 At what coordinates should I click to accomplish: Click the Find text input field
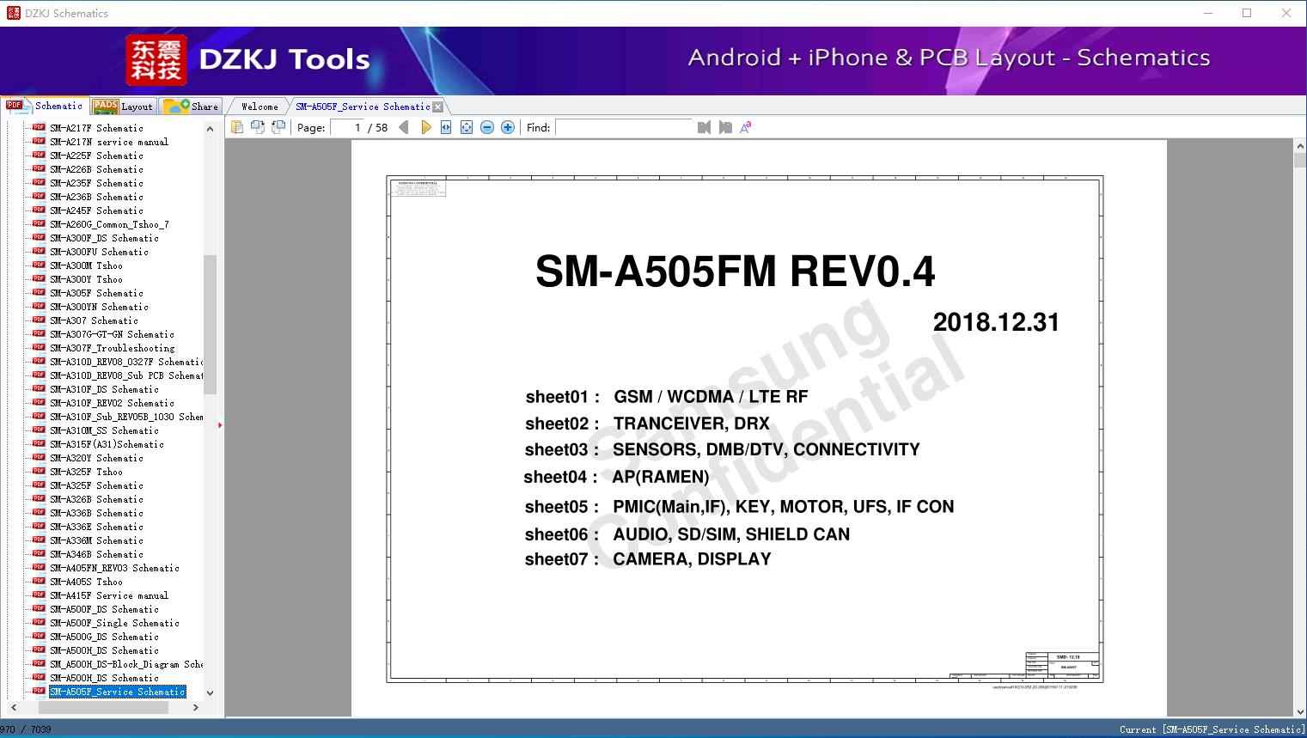pos(624,127)
